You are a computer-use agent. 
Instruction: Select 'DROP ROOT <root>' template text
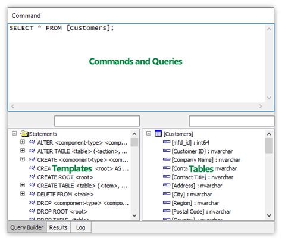point(62,211)
